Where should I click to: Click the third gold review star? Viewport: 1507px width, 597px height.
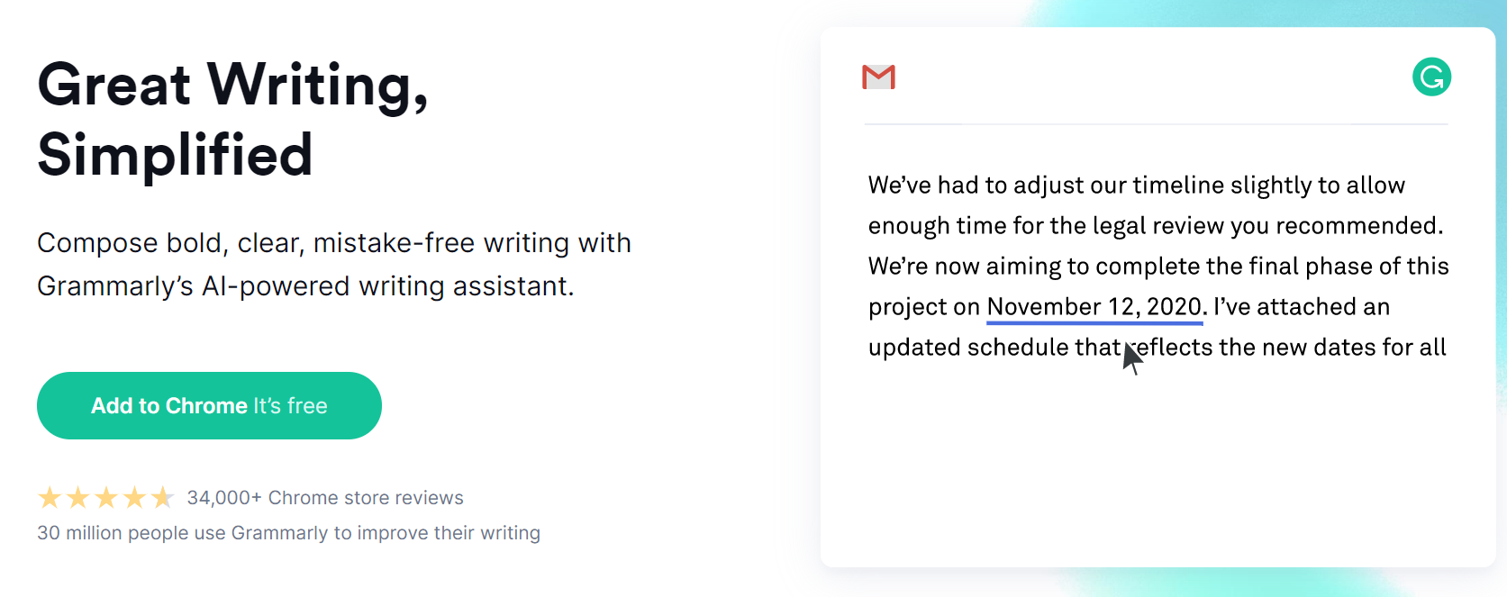(106, 497)
